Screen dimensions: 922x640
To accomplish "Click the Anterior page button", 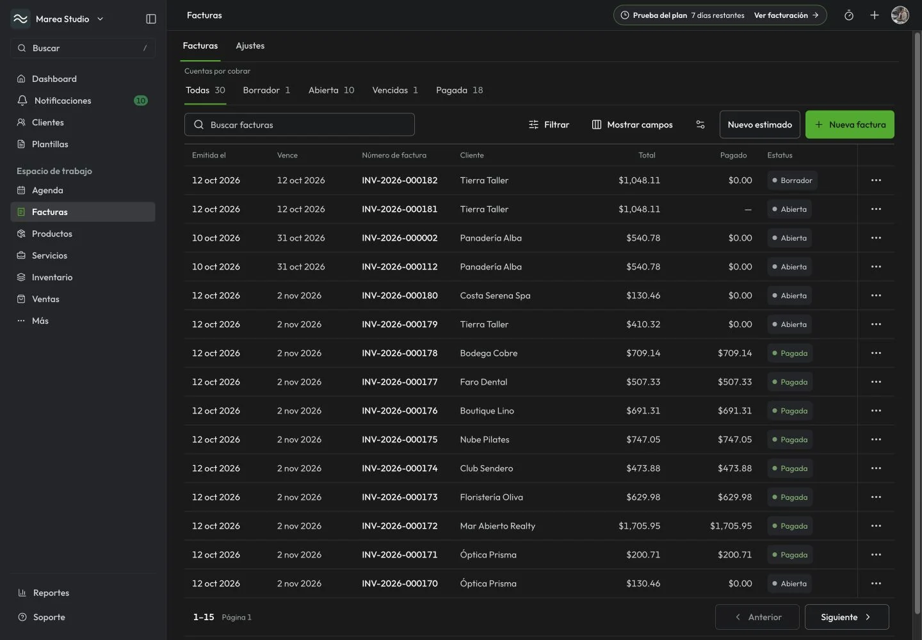I will [x=757, y=617].
